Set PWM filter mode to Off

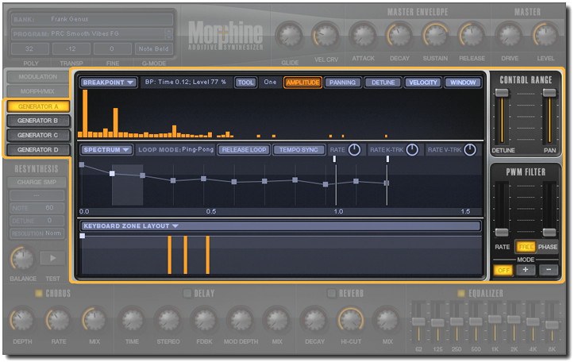point(503,270)
